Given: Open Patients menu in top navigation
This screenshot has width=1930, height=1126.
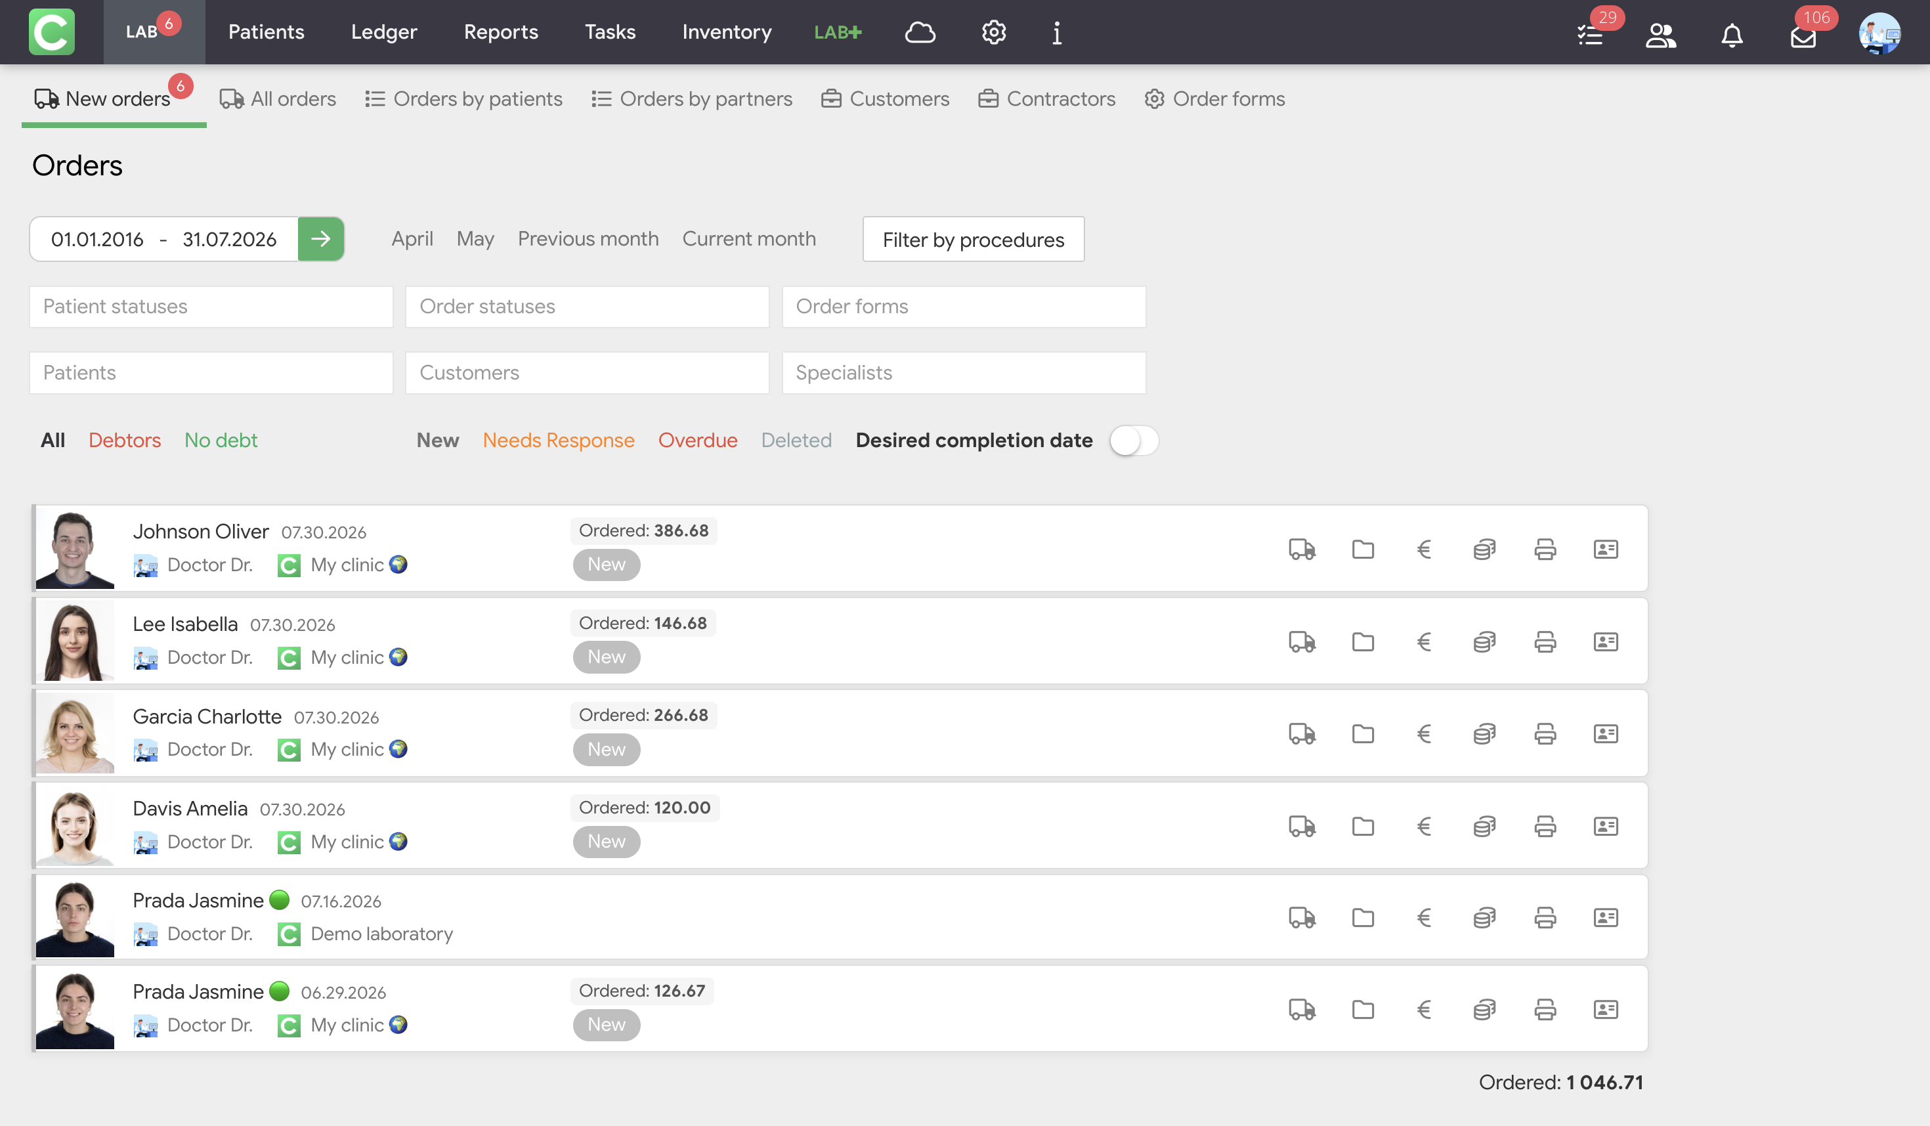Looking at the screenshot, I should (x=266, y=32).
